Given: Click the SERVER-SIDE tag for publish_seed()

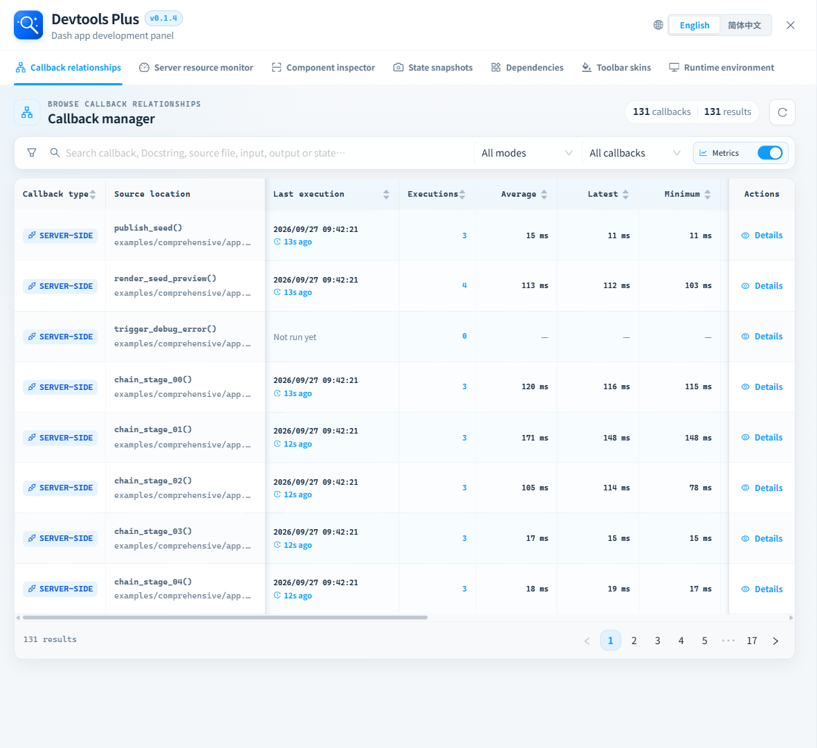Looking at the screenshot, I should [60, 235].
